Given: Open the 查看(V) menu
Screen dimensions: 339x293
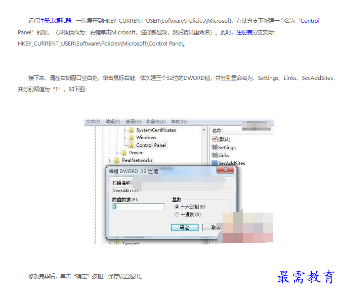Looking at the screenshot, I should click(x=133, y=121).
